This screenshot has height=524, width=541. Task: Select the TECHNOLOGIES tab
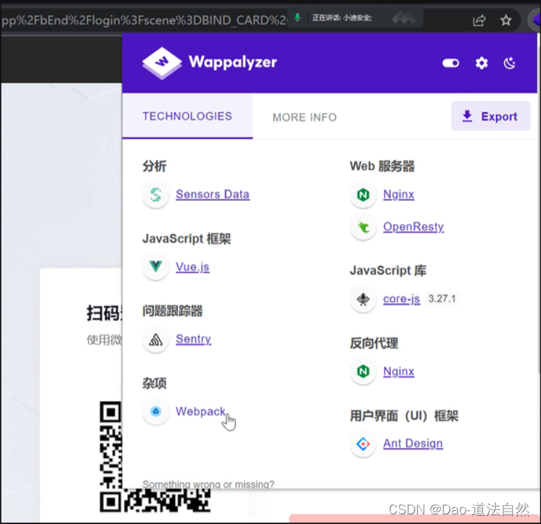[188, 117]
